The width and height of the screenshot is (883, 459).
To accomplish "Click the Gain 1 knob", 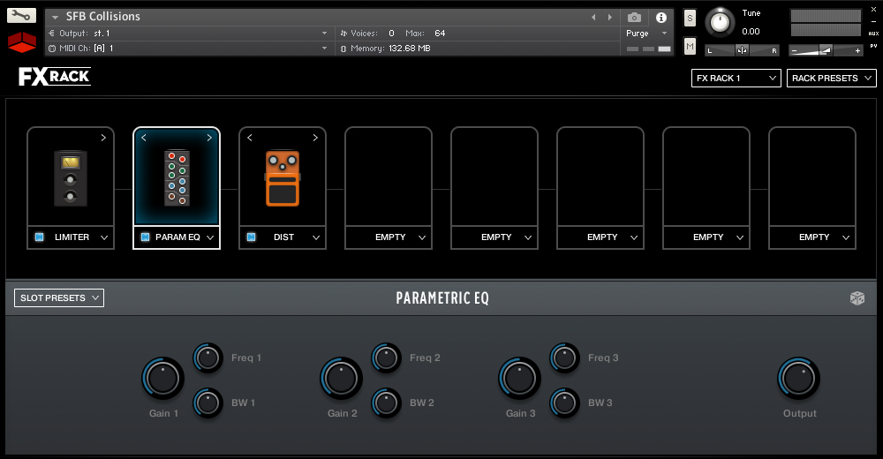I will [x=162, y=378].
